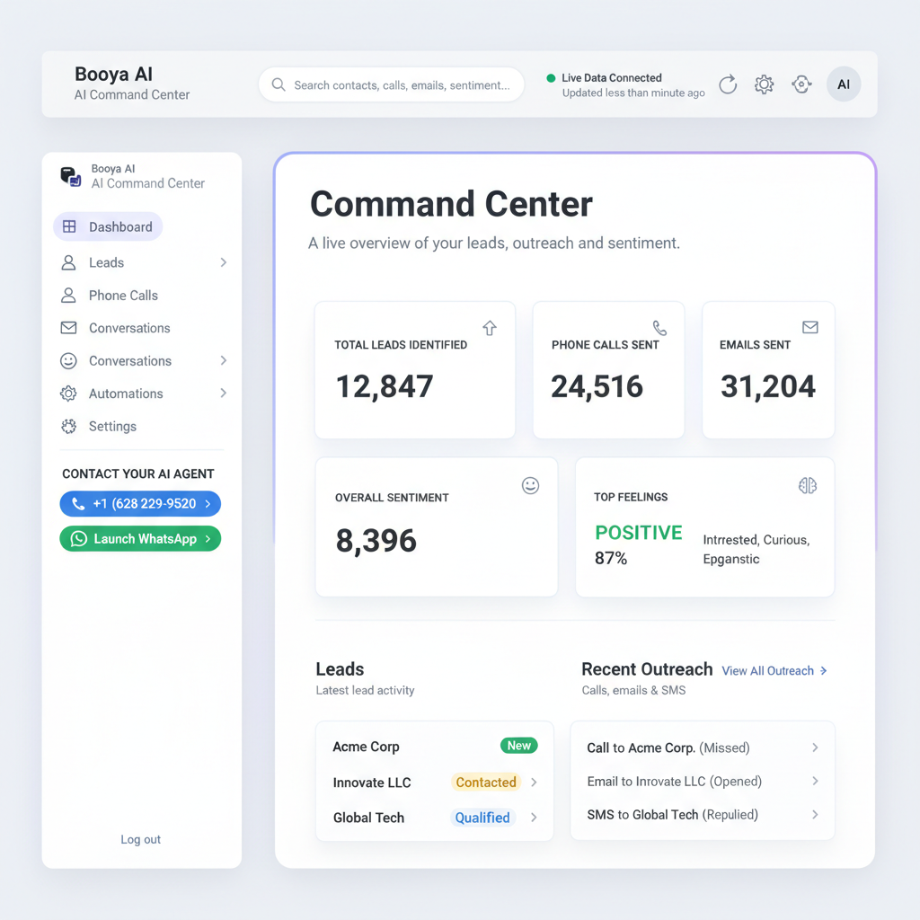This screenshot has width=920, height=920.
Task: Click the brain icon on Top Feelings card
Action: point(808,485)
